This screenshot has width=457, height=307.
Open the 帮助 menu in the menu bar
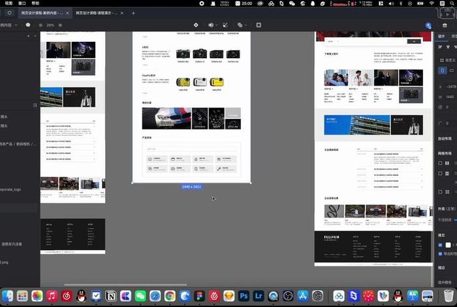35,3
